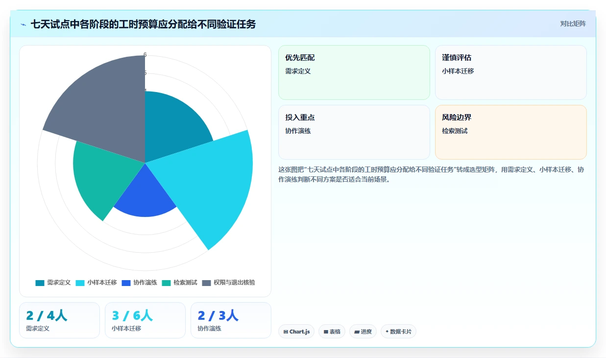Click 协作演练 text under 投入重点

[298, 131]
